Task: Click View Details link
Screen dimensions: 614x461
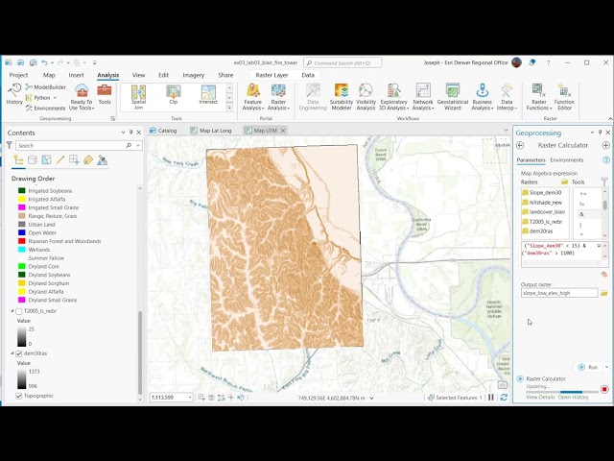Action: [x=540, y=397]
